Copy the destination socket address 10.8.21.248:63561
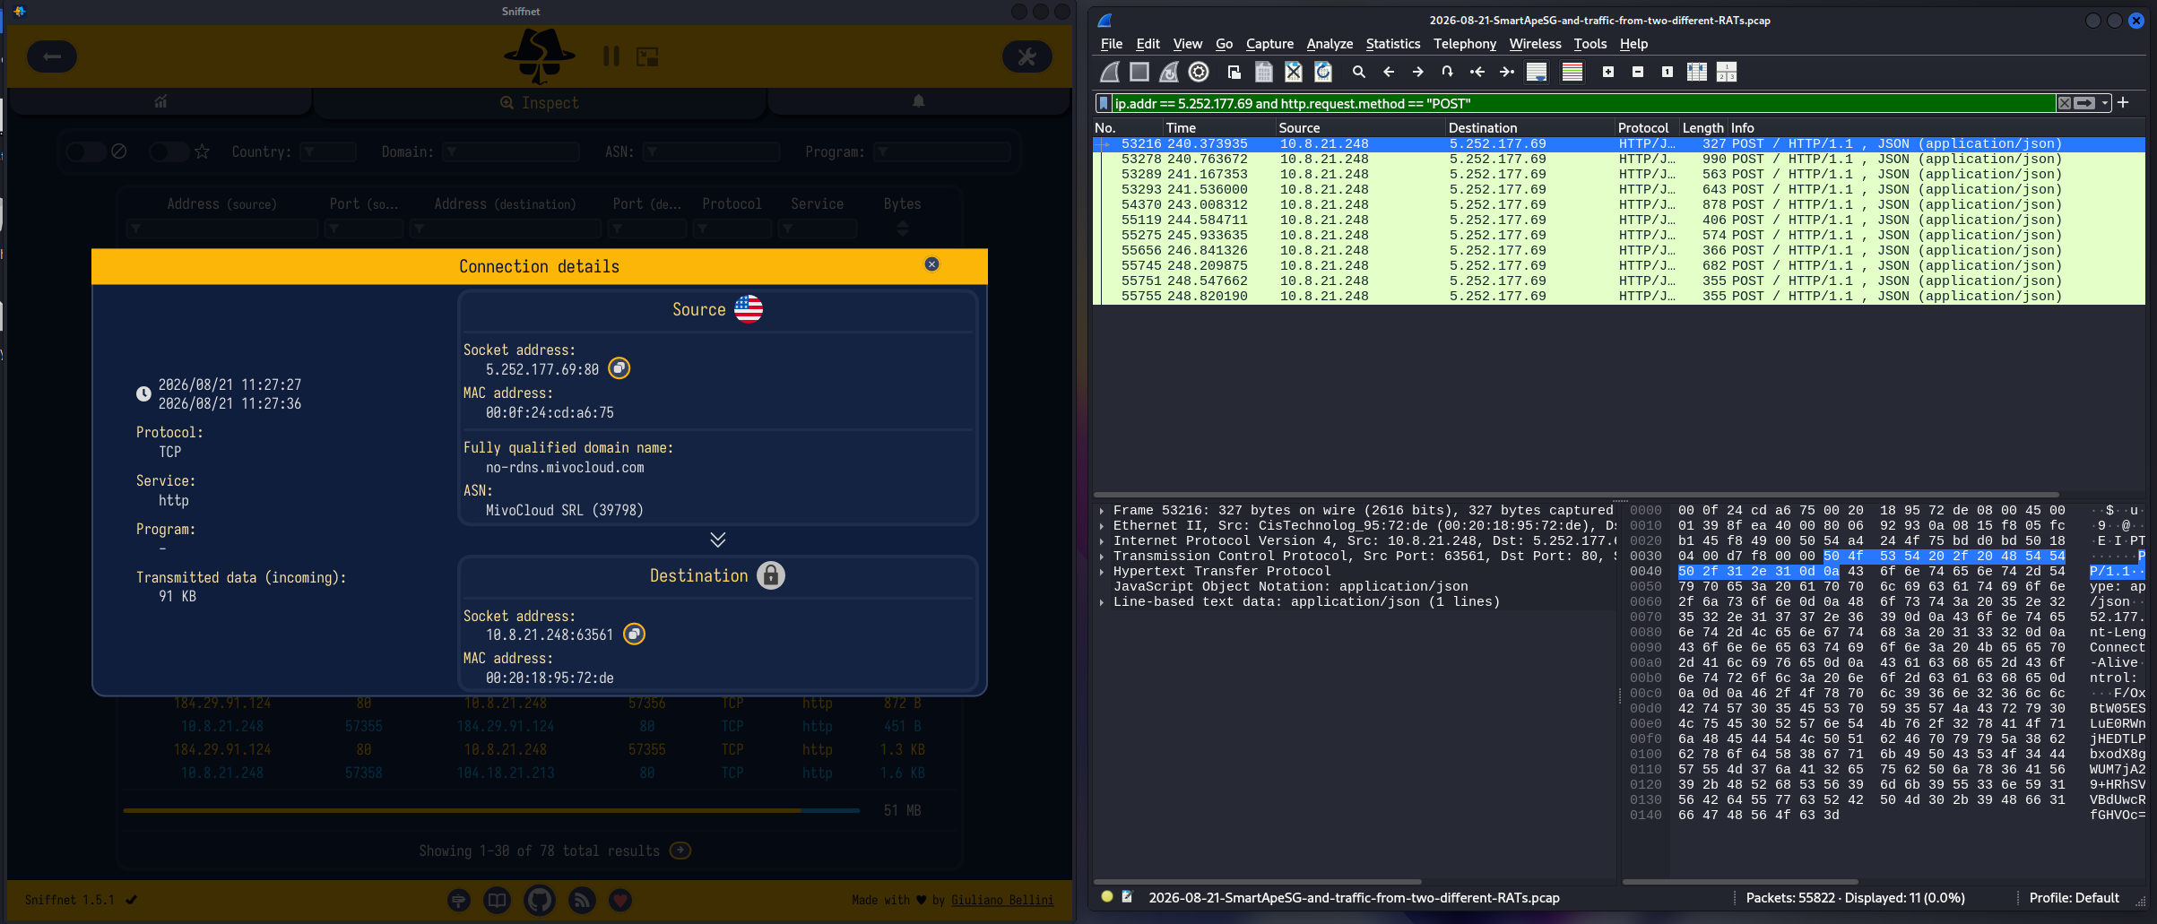2157x924 pixels. pos(634,635)
